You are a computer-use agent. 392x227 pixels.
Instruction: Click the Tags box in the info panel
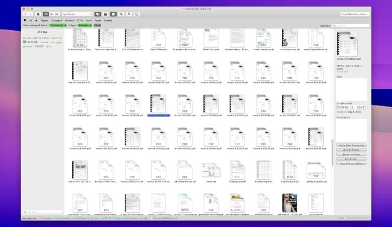(x=352, y=90)
